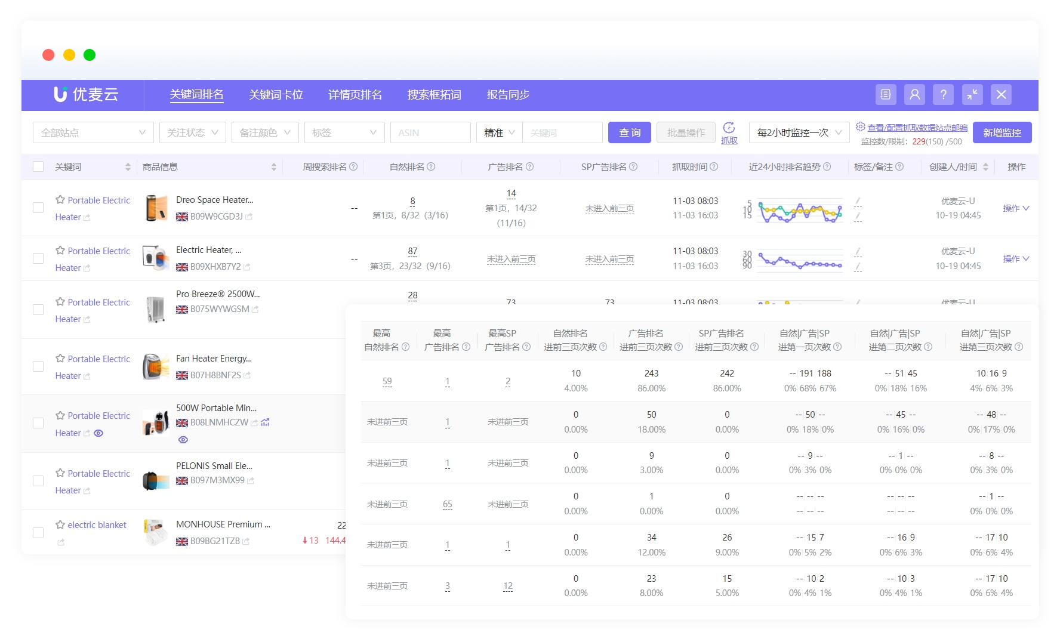Viewport: 1060px width, 639px height.
Task: Click the 关键词 search input field
Action: click(x=562, y=132)
